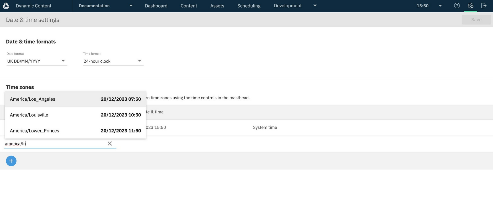The width and height of the screenshot is (493, 208).
Task: Open the Date format dropdown
Action: (x=37, y=61)
